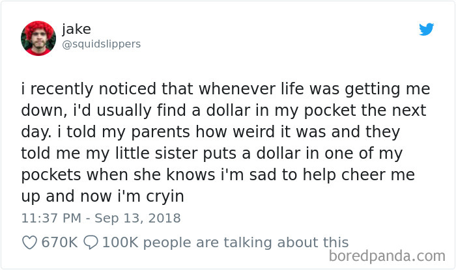Click the 11:37 PM time in timestamp

(x=51, y=218)
